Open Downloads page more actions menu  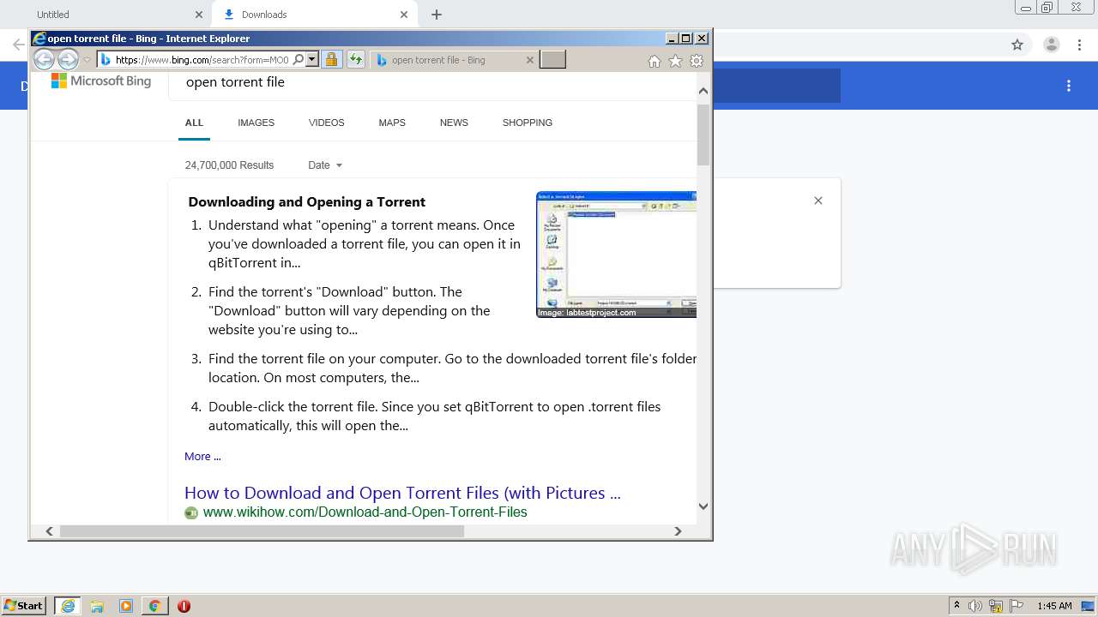(x=1069, y=86)
